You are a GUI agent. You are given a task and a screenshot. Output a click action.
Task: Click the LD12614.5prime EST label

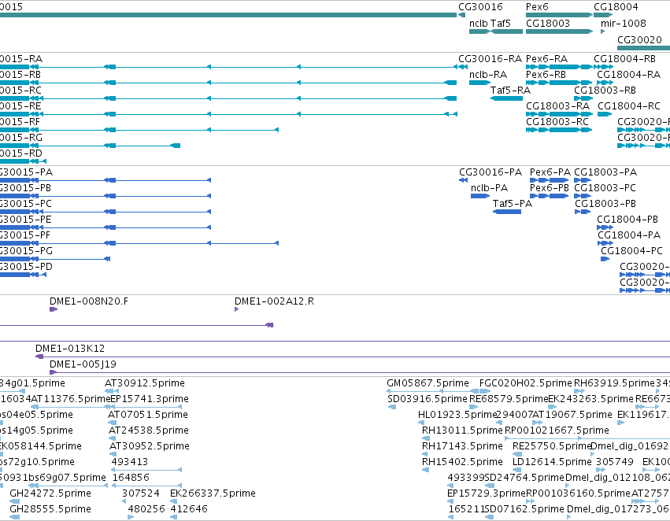[552, 462]
